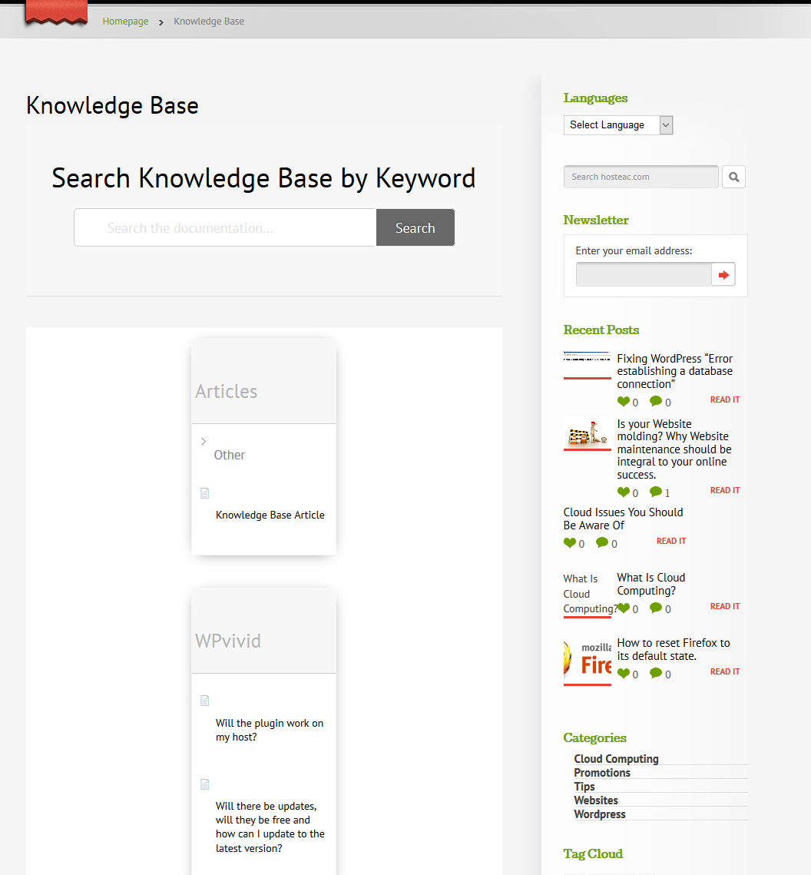Click the newsletter email address field
This screenshot has height=875, width=811.
point(644,274)
